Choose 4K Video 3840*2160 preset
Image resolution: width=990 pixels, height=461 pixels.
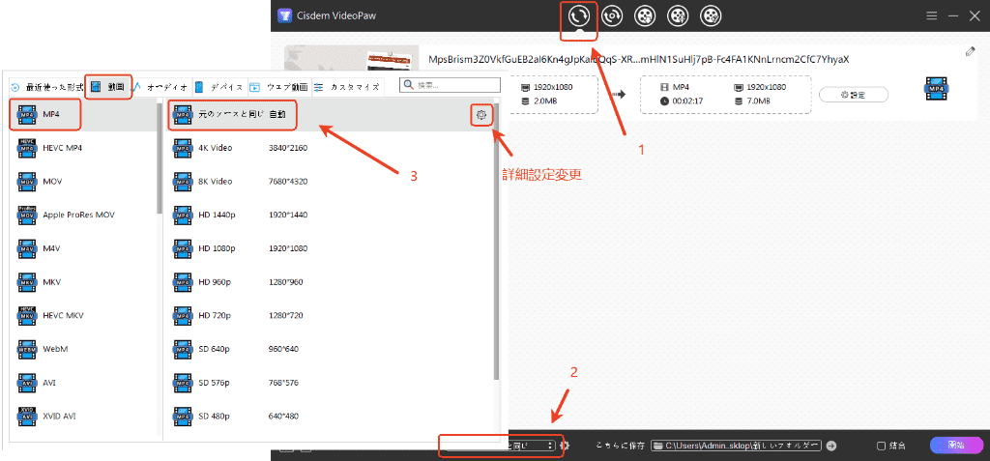pos(329,148)
